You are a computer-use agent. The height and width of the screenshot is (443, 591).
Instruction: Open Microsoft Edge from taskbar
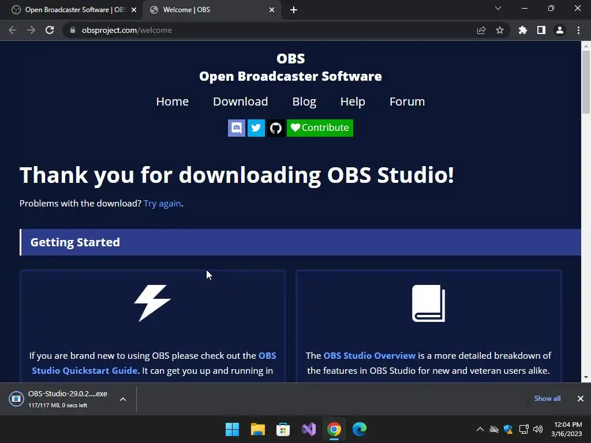click(360, 429)
